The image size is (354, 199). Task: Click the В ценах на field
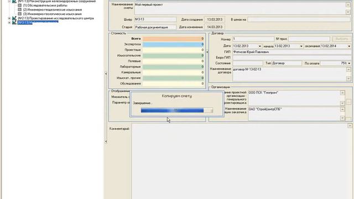point(299,20)
